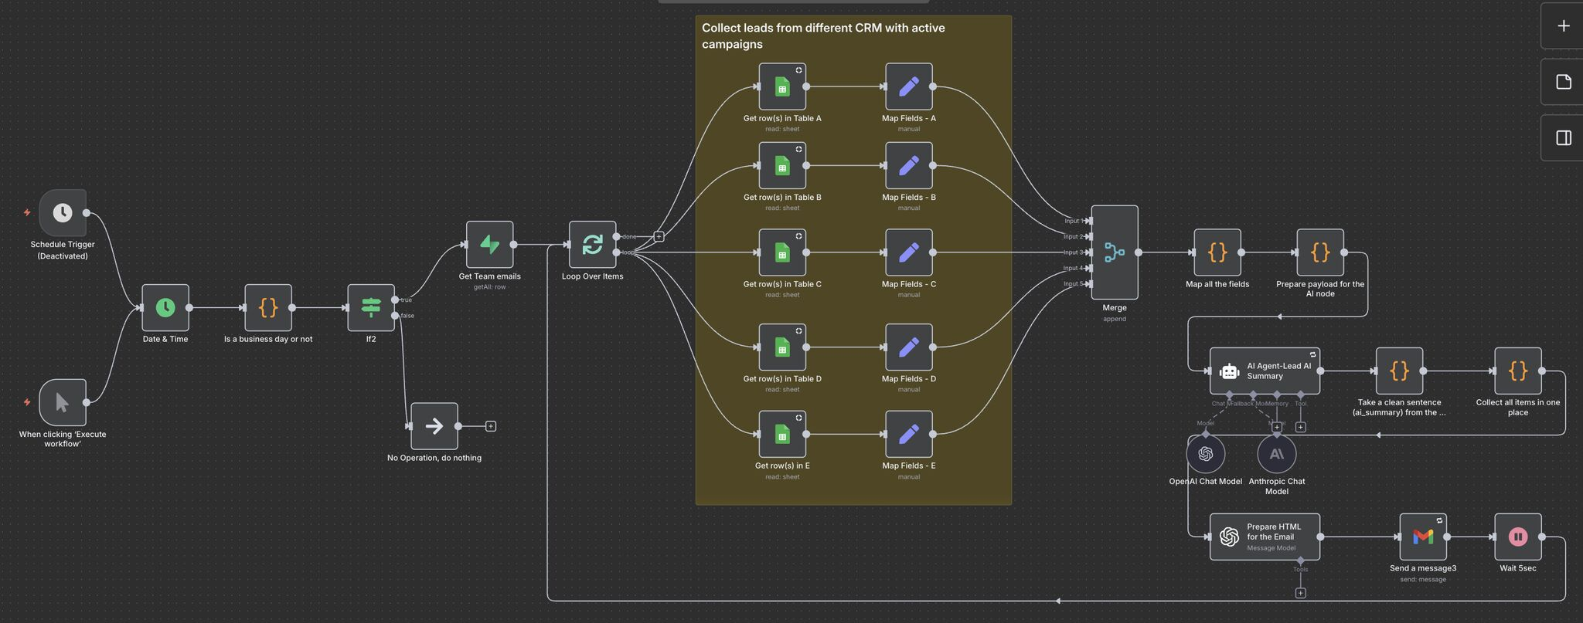Screen dimensions: 1583x623
Task: Add a tool to the AI Agent
Action: tap(1301, 427)
